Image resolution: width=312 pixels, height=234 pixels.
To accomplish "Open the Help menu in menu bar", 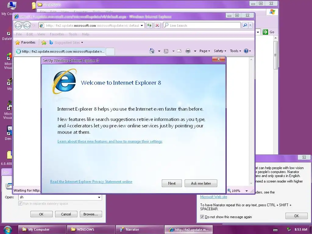I will [x=86, y=34].
